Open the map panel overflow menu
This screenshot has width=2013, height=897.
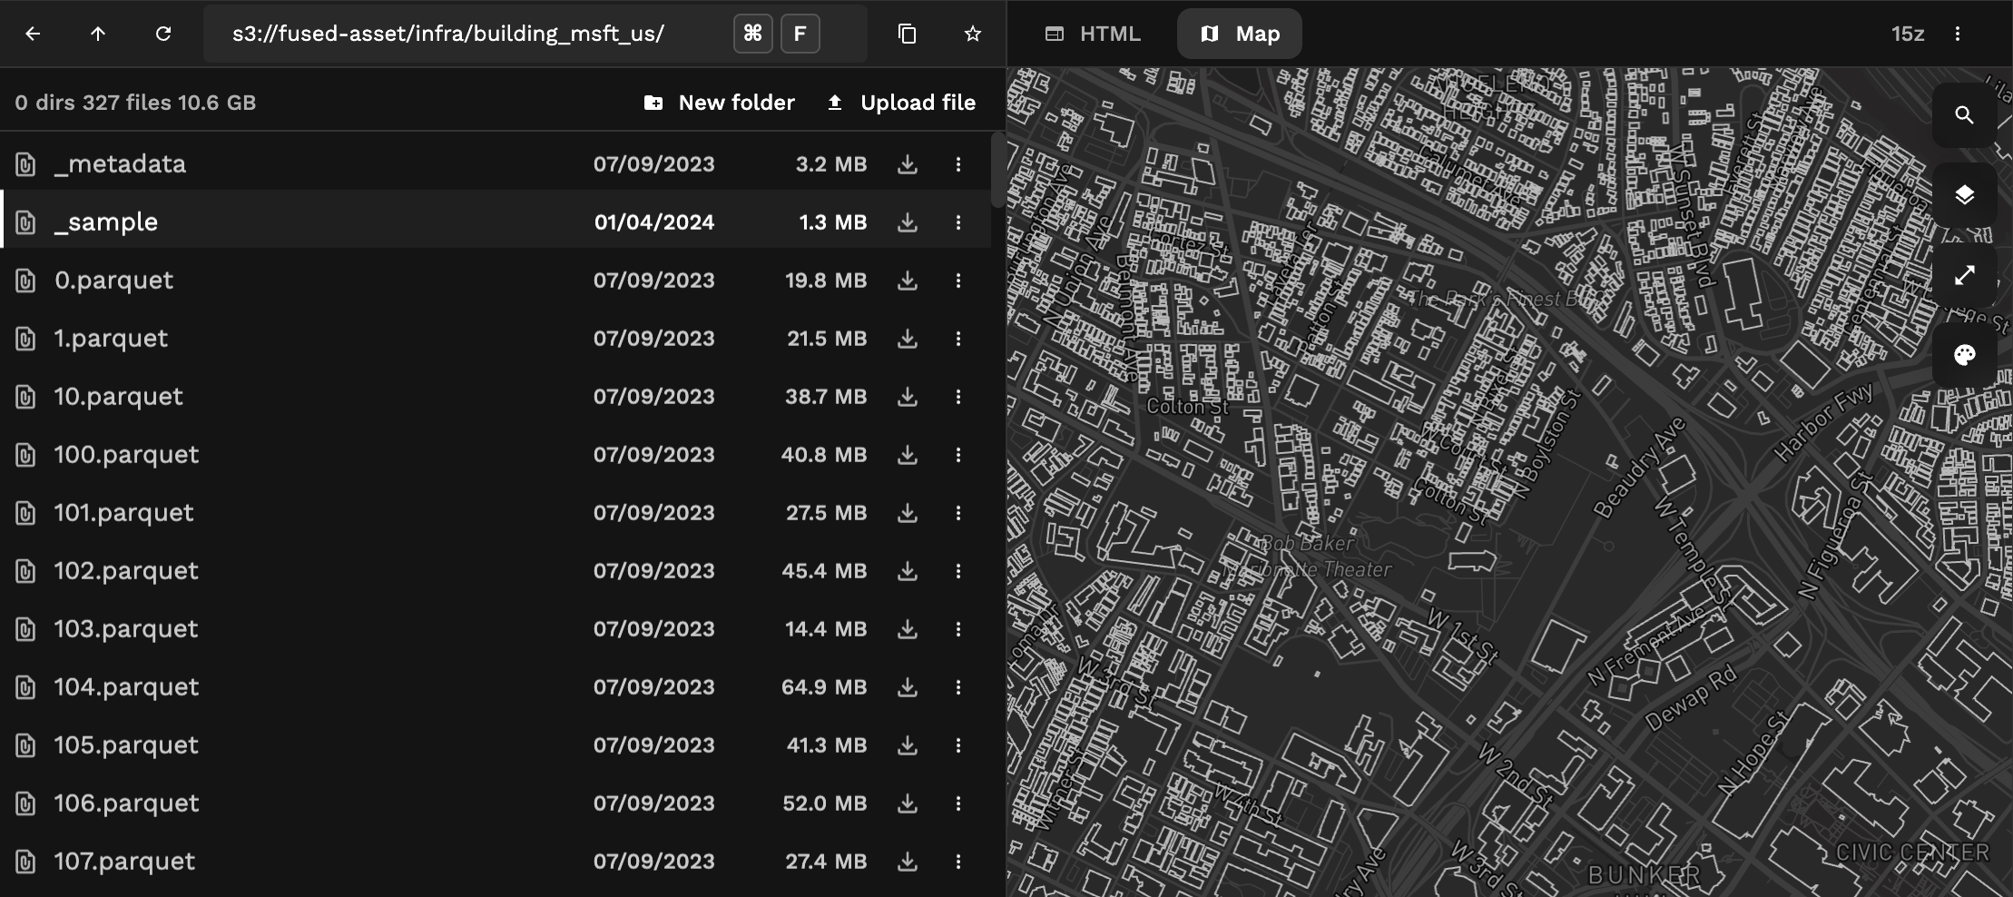1957,34
